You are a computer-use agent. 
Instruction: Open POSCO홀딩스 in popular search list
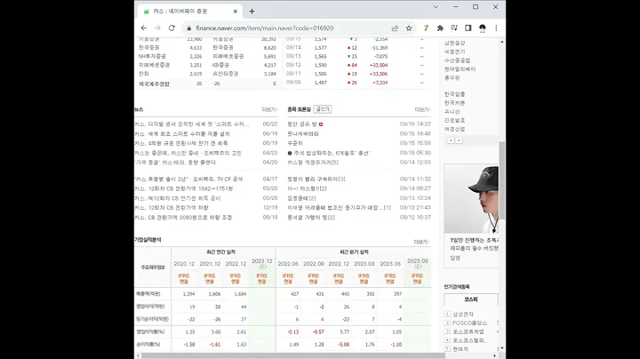[x=469, y=323]
